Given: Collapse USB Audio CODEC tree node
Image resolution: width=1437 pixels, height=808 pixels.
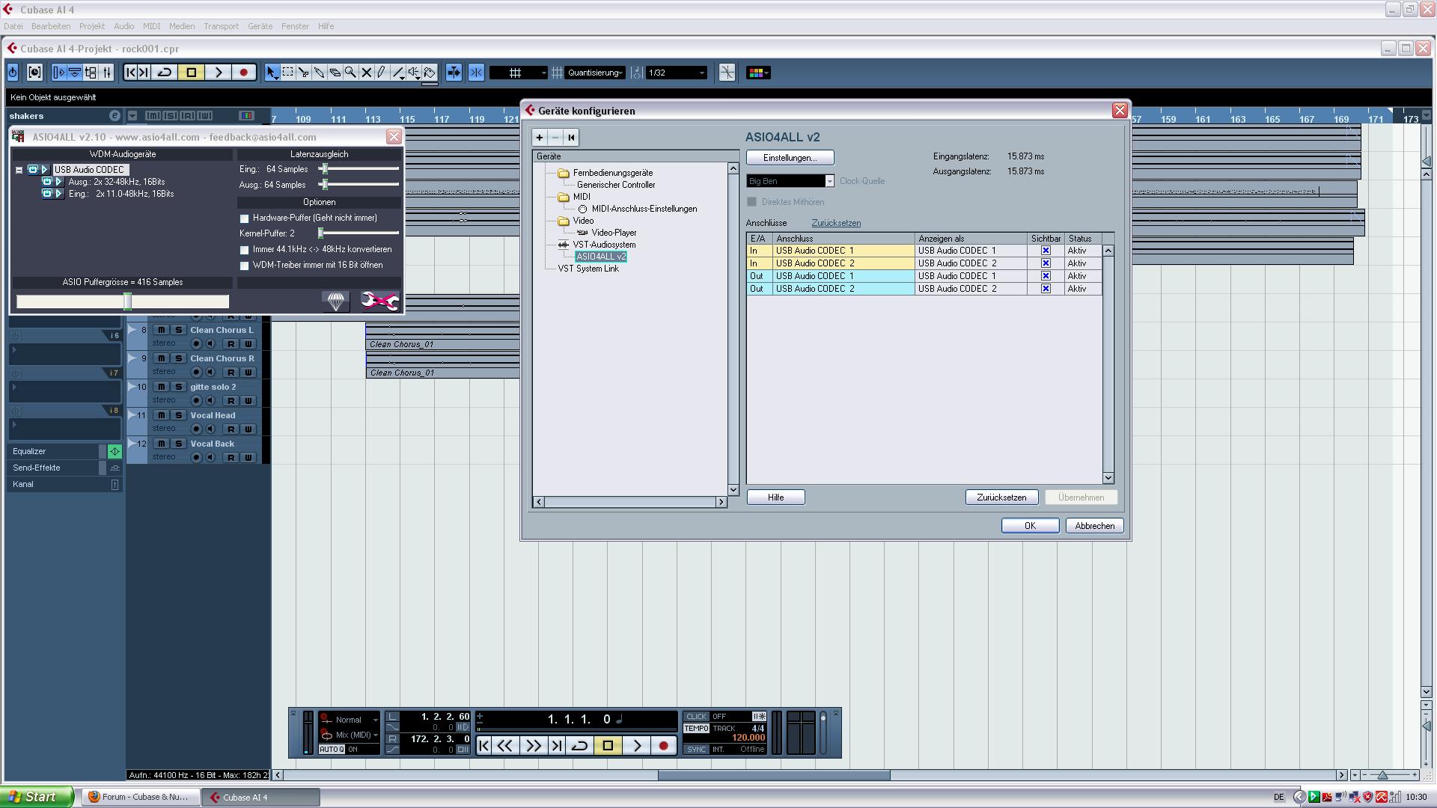Looking at the screenshot, I should [19, 170].
